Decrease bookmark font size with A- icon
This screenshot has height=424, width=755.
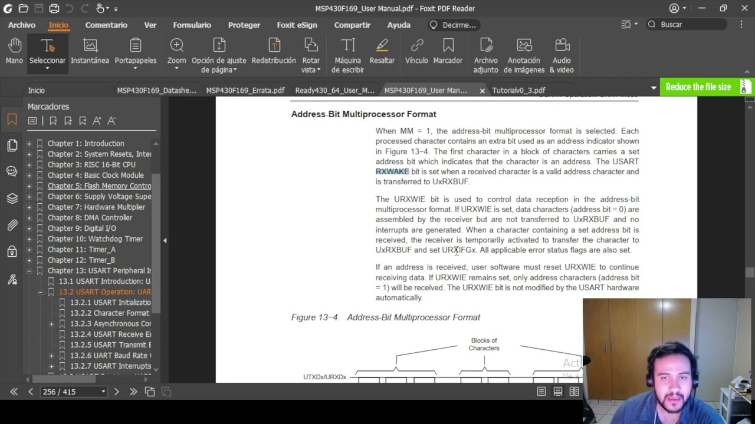pyautogui.click(x=112, y=121)
